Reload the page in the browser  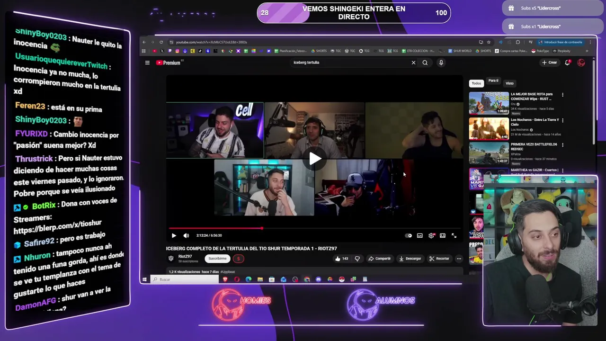[161, 42]
